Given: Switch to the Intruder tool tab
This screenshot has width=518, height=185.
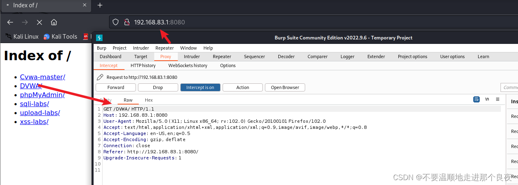Looking at the screenshot, I should coord(192,57).
